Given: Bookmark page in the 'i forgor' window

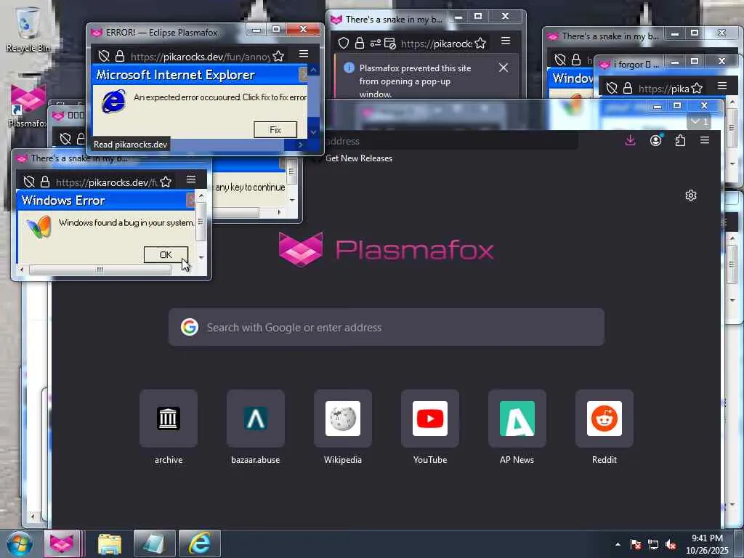Looking at the screenshot, I should (x=697, y=88).
